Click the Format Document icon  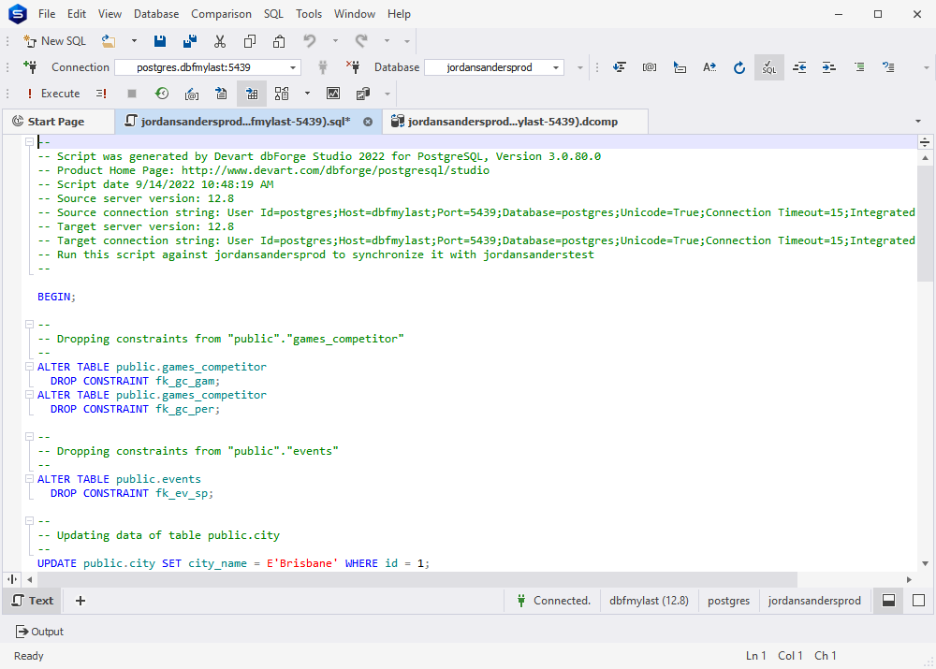click(620, 67)
